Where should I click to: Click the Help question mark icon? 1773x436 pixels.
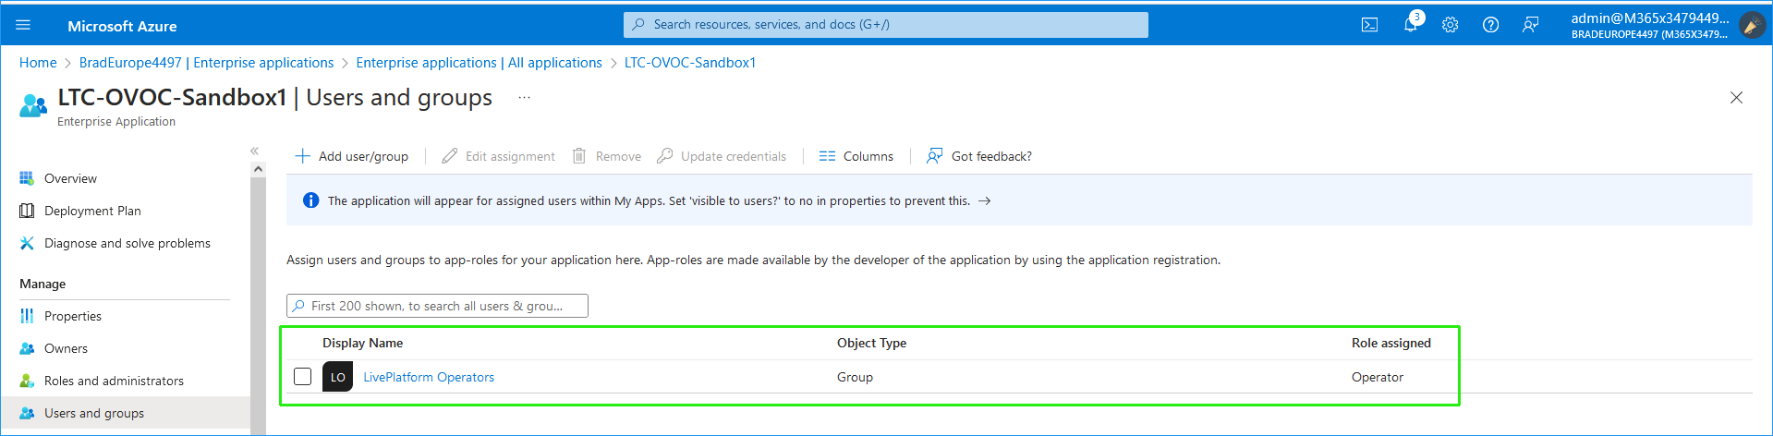[x=1490, y=25]
